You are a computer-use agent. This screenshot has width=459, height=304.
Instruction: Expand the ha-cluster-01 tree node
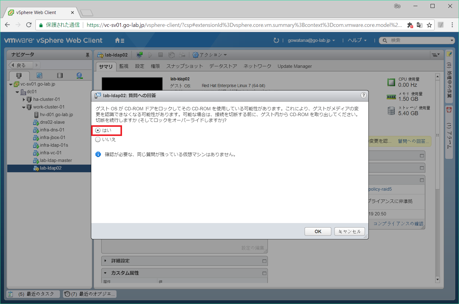(x=24, y=99)
